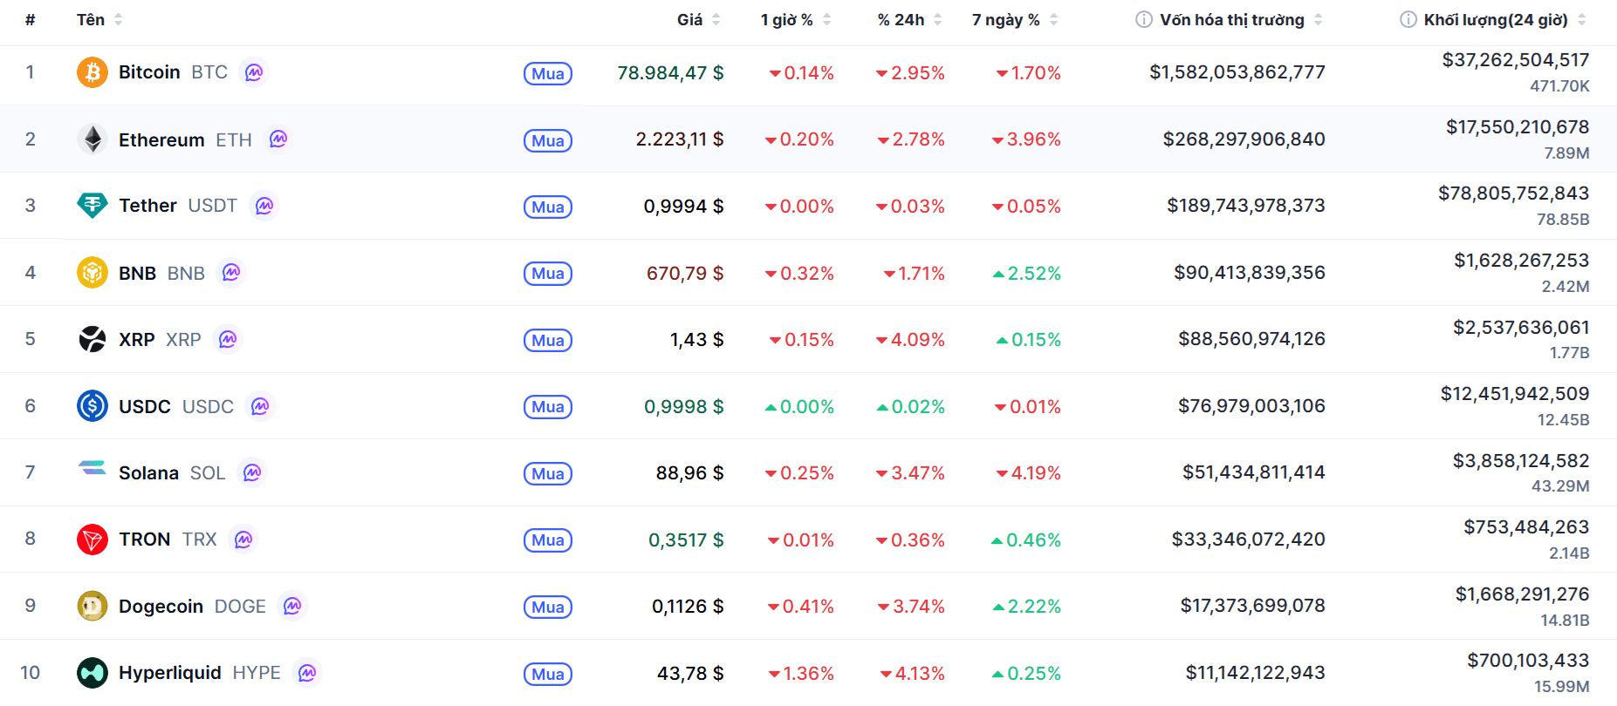1617x706 pixels.
Task: Click Bitcoin price 78.984,47 $
Action: point(670,73)
